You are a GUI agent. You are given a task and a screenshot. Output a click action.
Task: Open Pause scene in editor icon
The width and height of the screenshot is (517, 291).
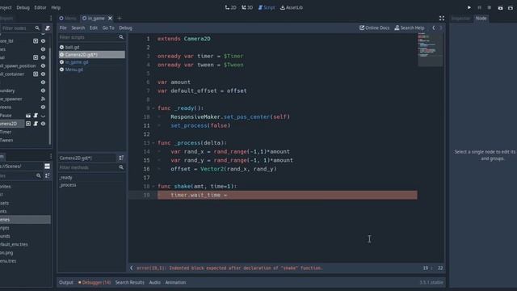(x=28, y=116)
